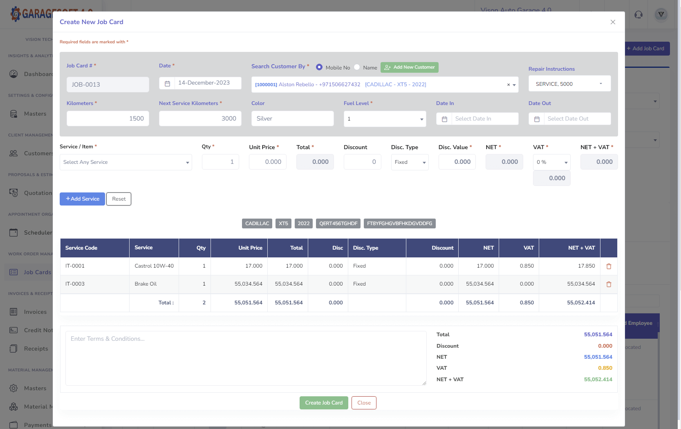Viewport: 681px width, 429px height.
Task: Click the Create Job Card button
Action: click(323, 402)
